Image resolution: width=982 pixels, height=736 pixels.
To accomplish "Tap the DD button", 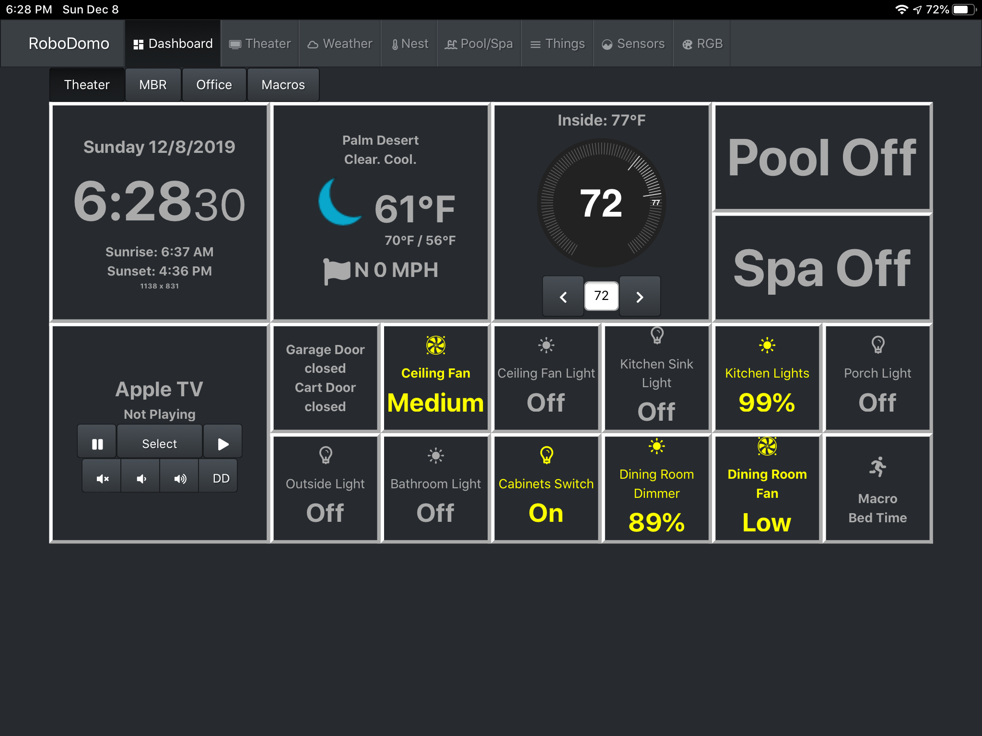I will [x=221, y=478].
